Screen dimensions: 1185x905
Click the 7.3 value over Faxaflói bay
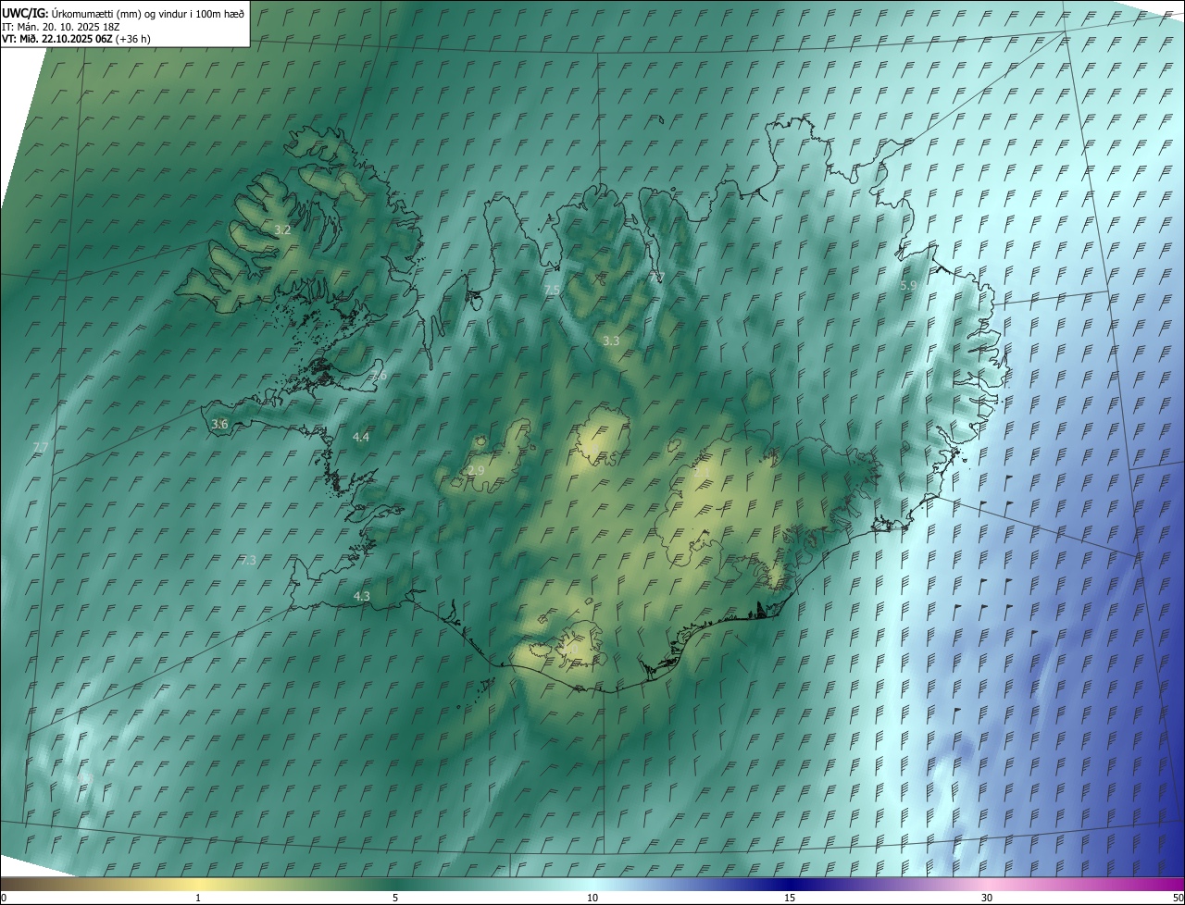(248, 560)
